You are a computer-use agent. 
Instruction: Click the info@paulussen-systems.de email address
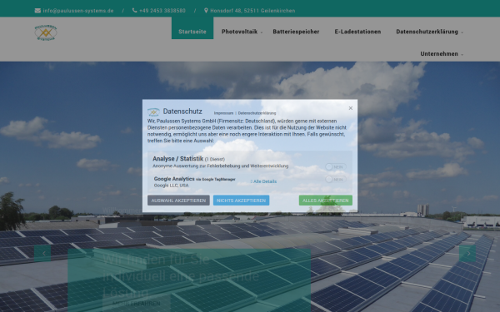coord(78,11)
